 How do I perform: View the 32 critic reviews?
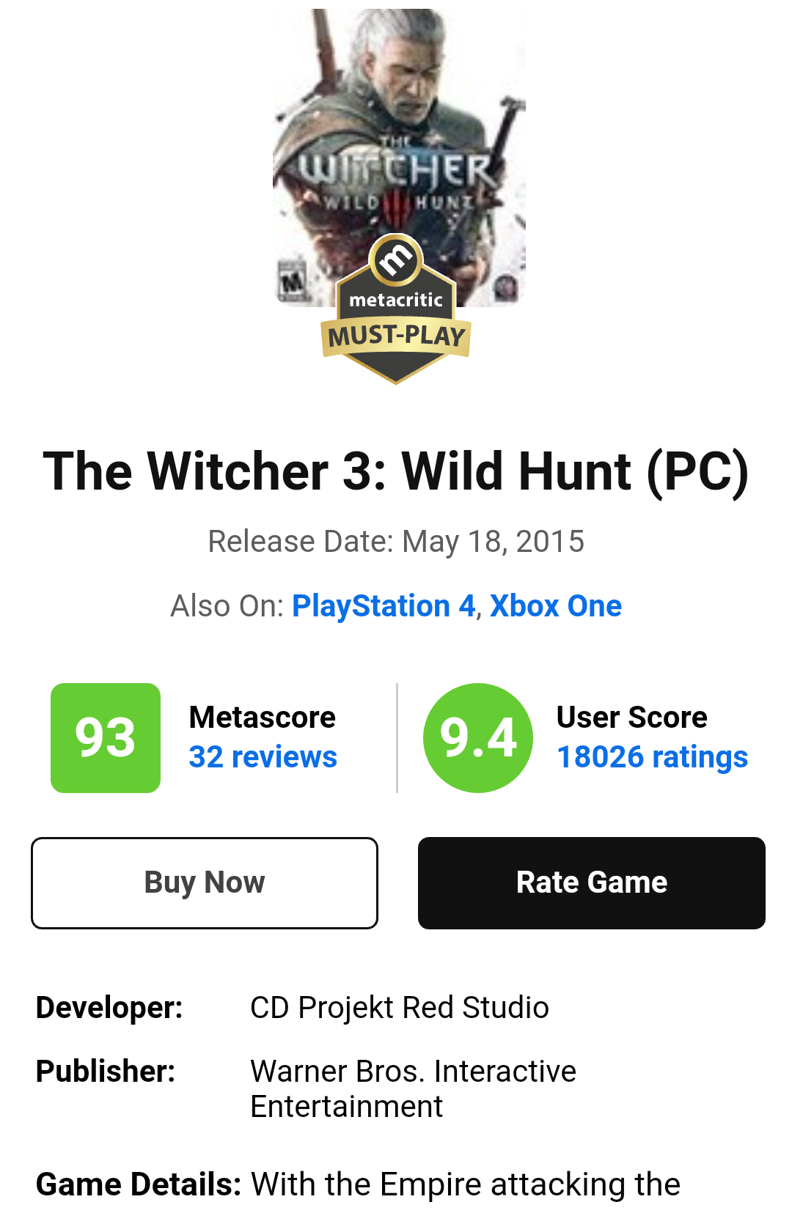point(263,758)
